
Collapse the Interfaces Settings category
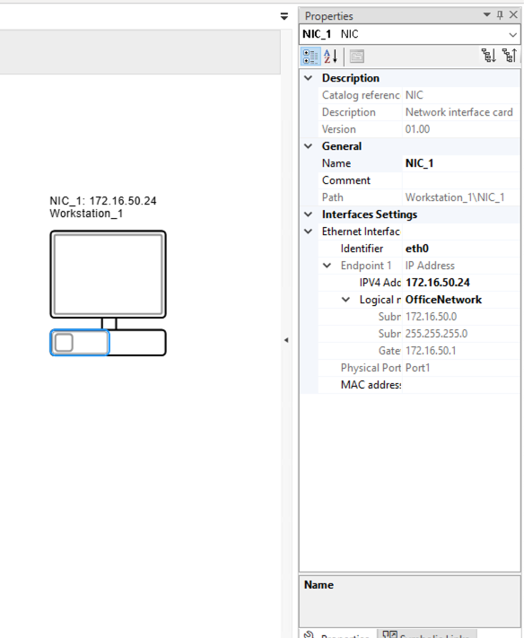coord(309,214)
